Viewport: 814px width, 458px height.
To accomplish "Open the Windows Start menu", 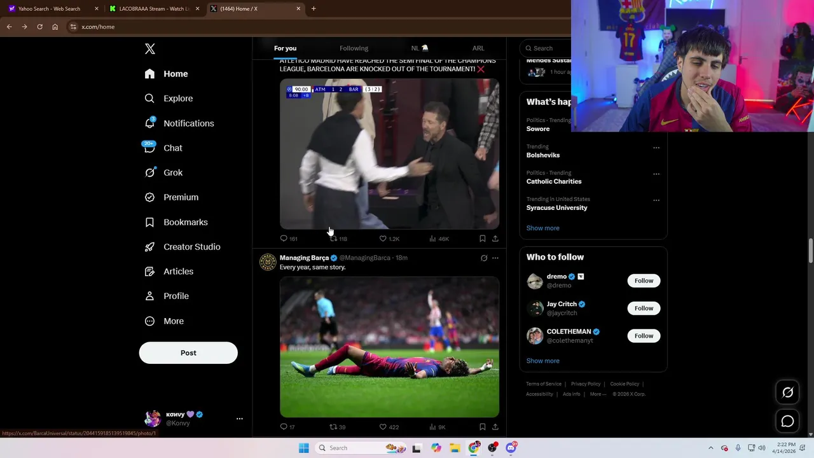I will [304, 448].
